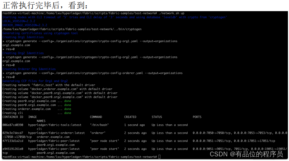This screenshot has width=289, height=161.
Task: Click 'done' next to Creating peer0.org1.example.com
Action: [68, 105]
